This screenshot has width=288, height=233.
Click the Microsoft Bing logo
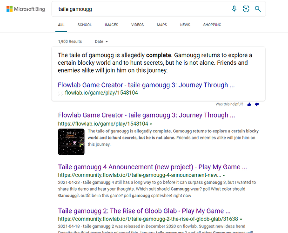click(x=26, y=9)
